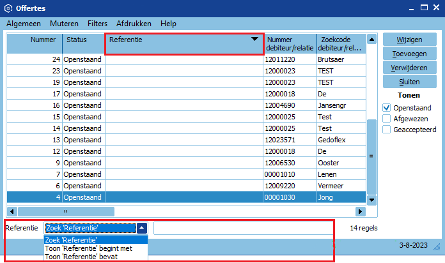Click the Offertes application icon in title bar
Image resolution: width=445 pixels, height=263 pixels.
[8, 9]
